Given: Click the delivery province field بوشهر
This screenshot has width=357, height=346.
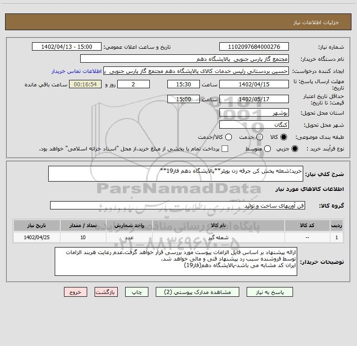Looking at the screenshot, I should pyautogui.click(x=254, y=113).
